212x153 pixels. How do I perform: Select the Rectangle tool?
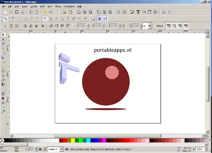3,53
